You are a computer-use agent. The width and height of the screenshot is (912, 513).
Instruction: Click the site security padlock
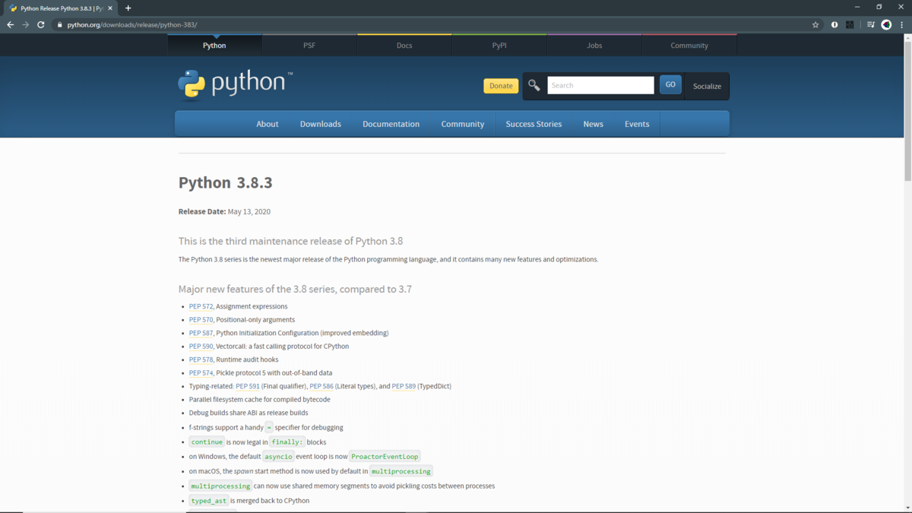pyautogui.click(x=59, y=24)
